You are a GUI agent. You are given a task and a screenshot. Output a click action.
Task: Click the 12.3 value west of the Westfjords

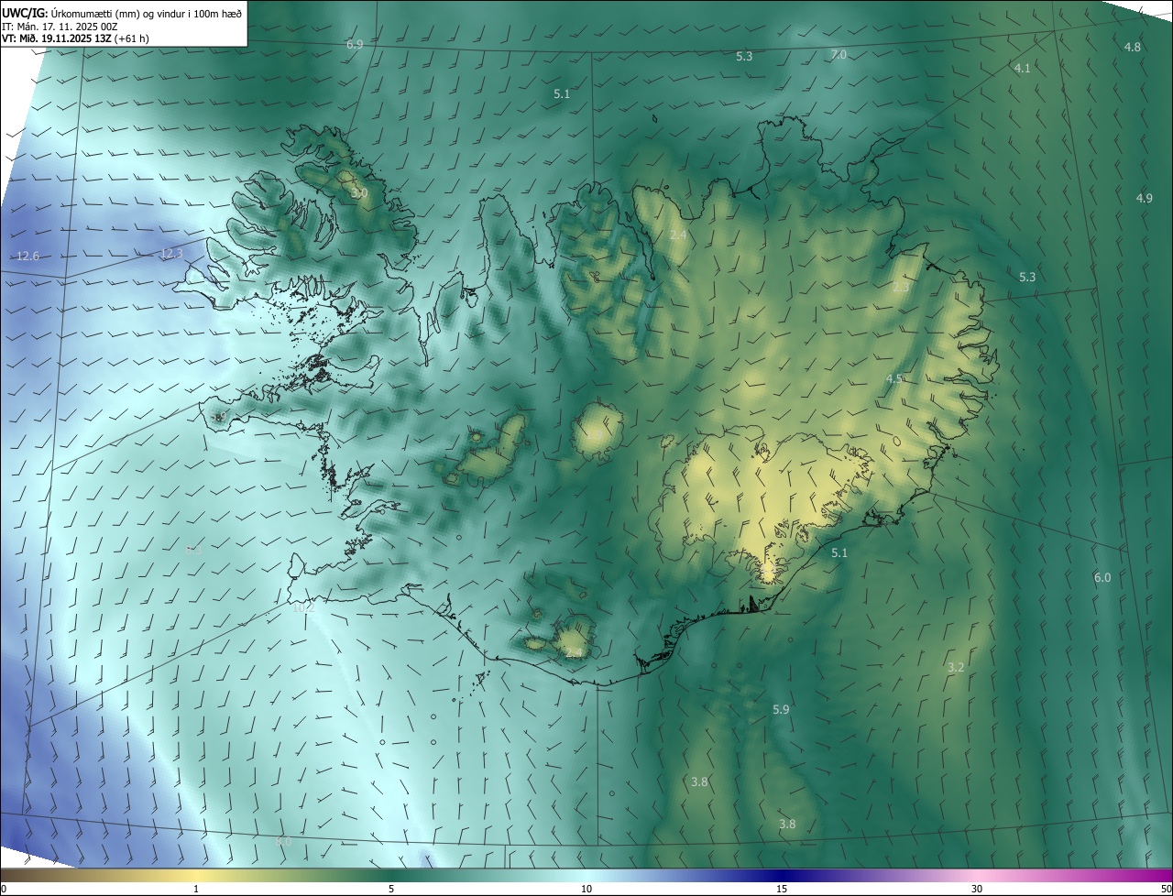(171, 254)
